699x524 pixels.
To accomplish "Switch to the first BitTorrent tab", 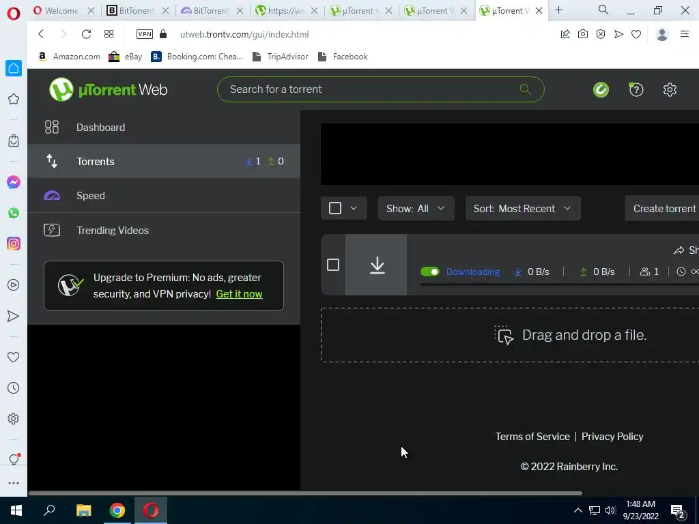I will click(x=137, y=11).
